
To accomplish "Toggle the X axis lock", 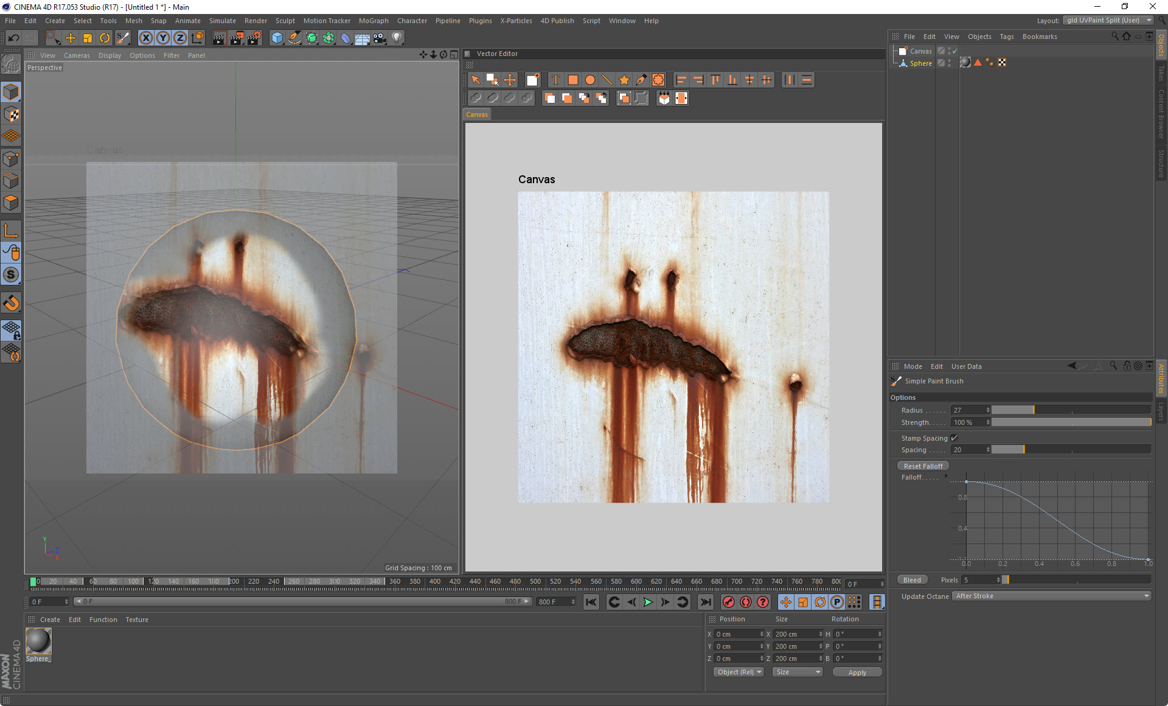I will (x=146, y=38).
